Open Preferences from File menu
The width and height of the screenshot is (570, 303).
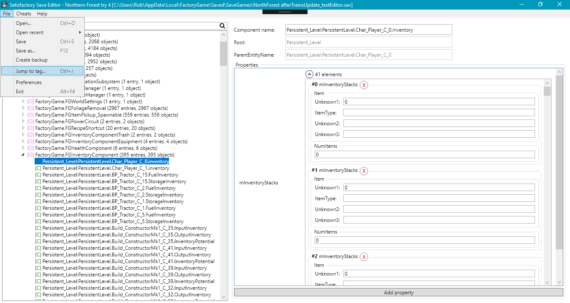[43, 82]
